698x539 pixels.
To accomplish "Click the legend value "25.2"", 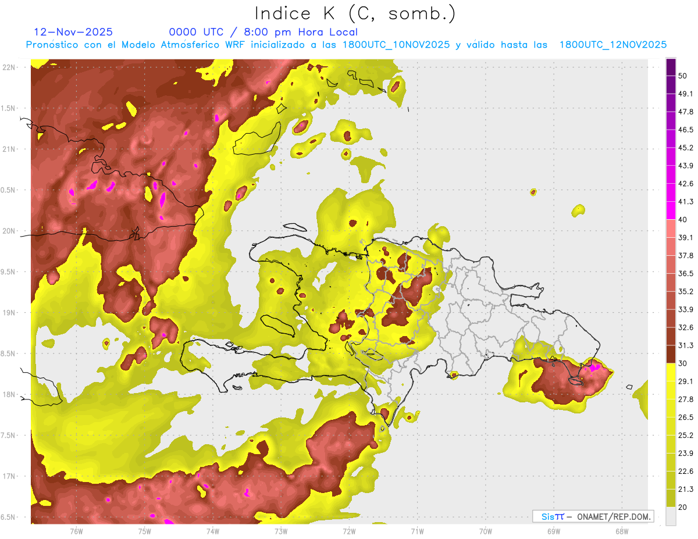I will [x=686, y=436].
